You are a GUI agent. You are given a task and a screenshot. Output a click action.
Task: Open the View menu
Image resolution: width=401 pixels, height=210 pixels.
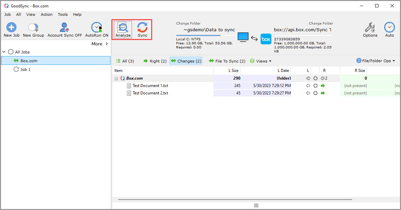pyautogui.click(x=31, y=14)
